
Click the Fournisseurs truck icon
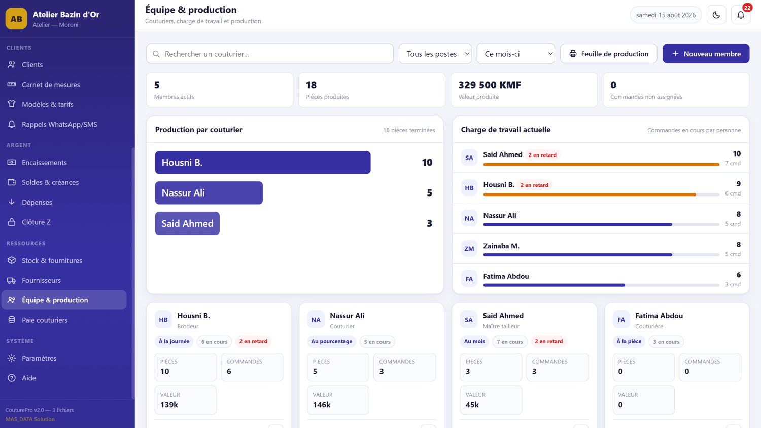(12, 280)
